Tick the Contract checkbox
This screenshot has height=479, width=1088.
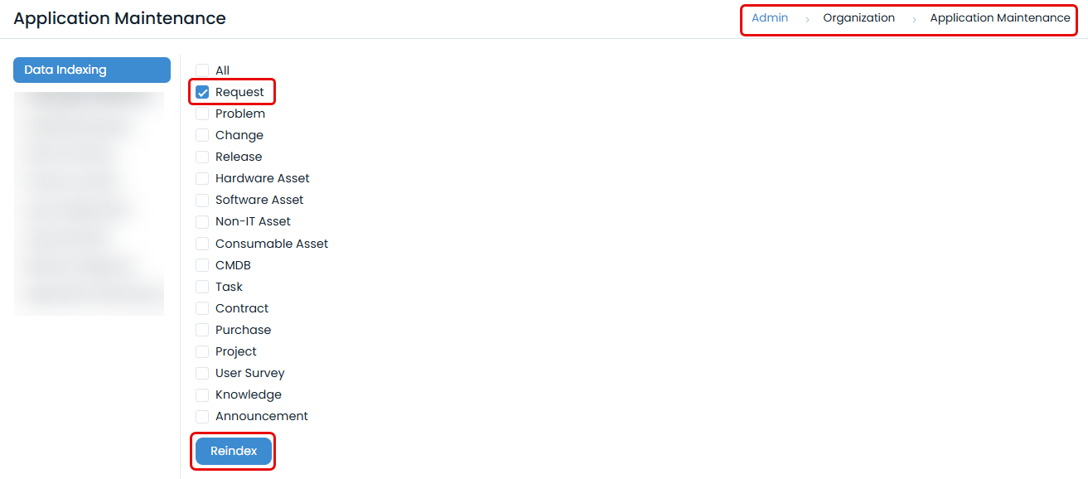(202, 308)
